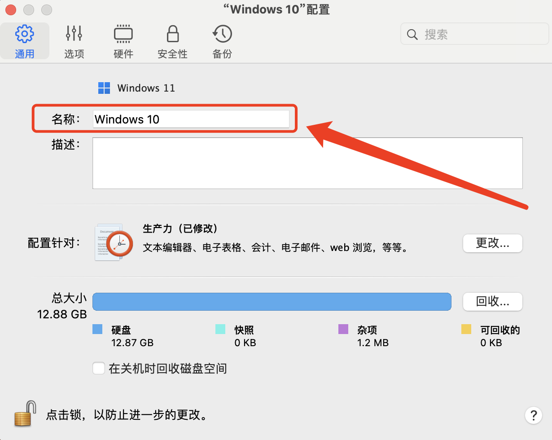Close the window with the red button
This screenshot has height=440, width=552.
[10, 9]
